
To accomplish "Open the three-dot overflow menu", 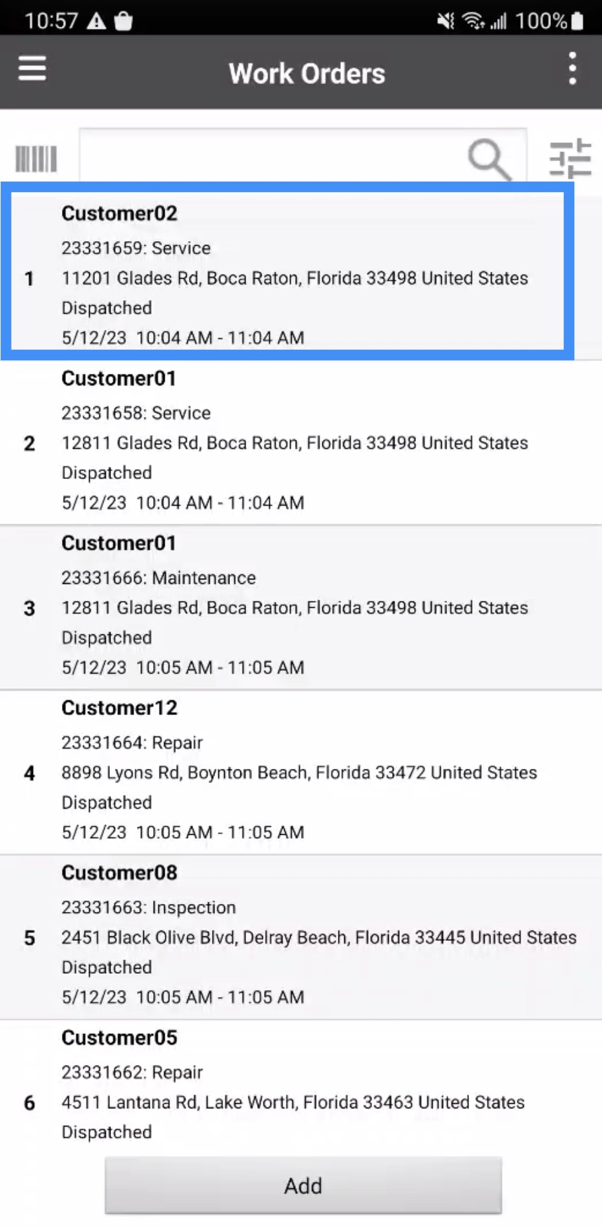I will click(572, 69).
